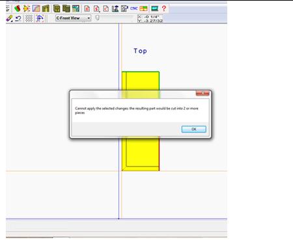Click the X Y coordinate readout
This screenshot has height=244, width=293.
(150, 19)
